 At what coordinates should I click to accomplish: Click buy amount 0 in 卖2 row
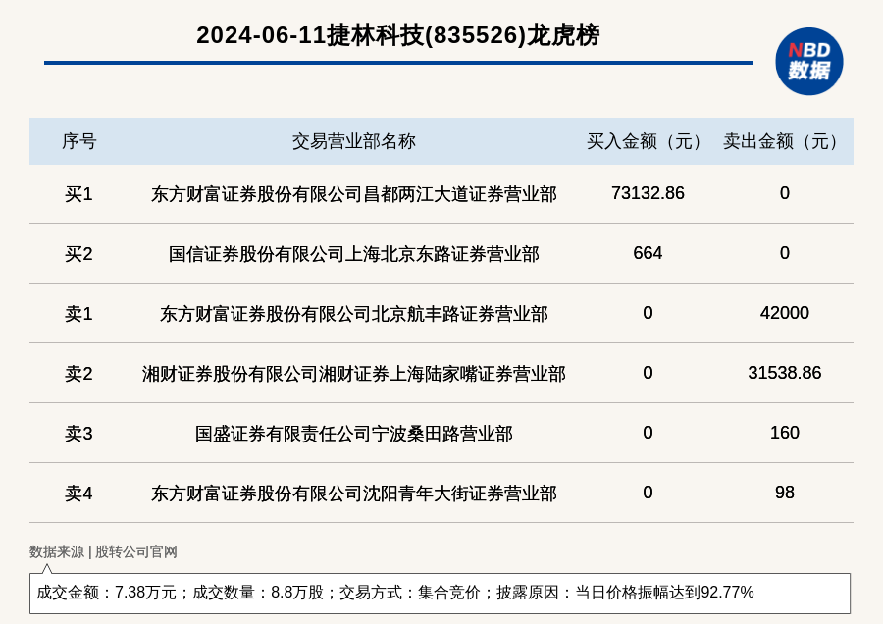click(648, 372)
